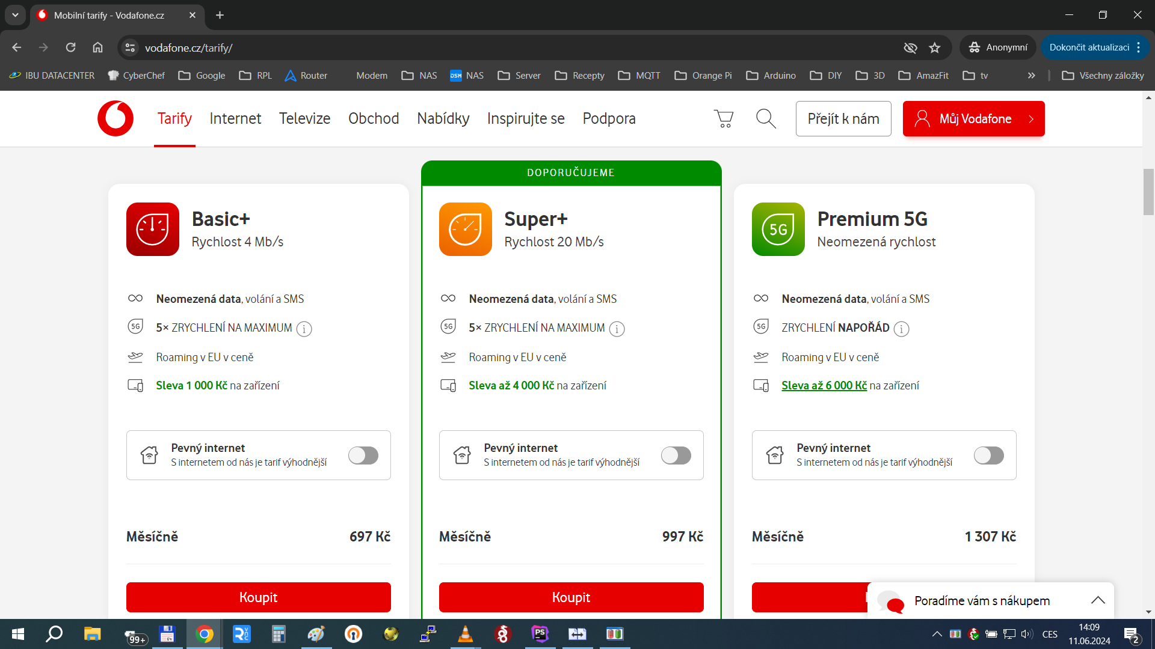
Task: Open the Tarify menu
Action: coord(174,118)
